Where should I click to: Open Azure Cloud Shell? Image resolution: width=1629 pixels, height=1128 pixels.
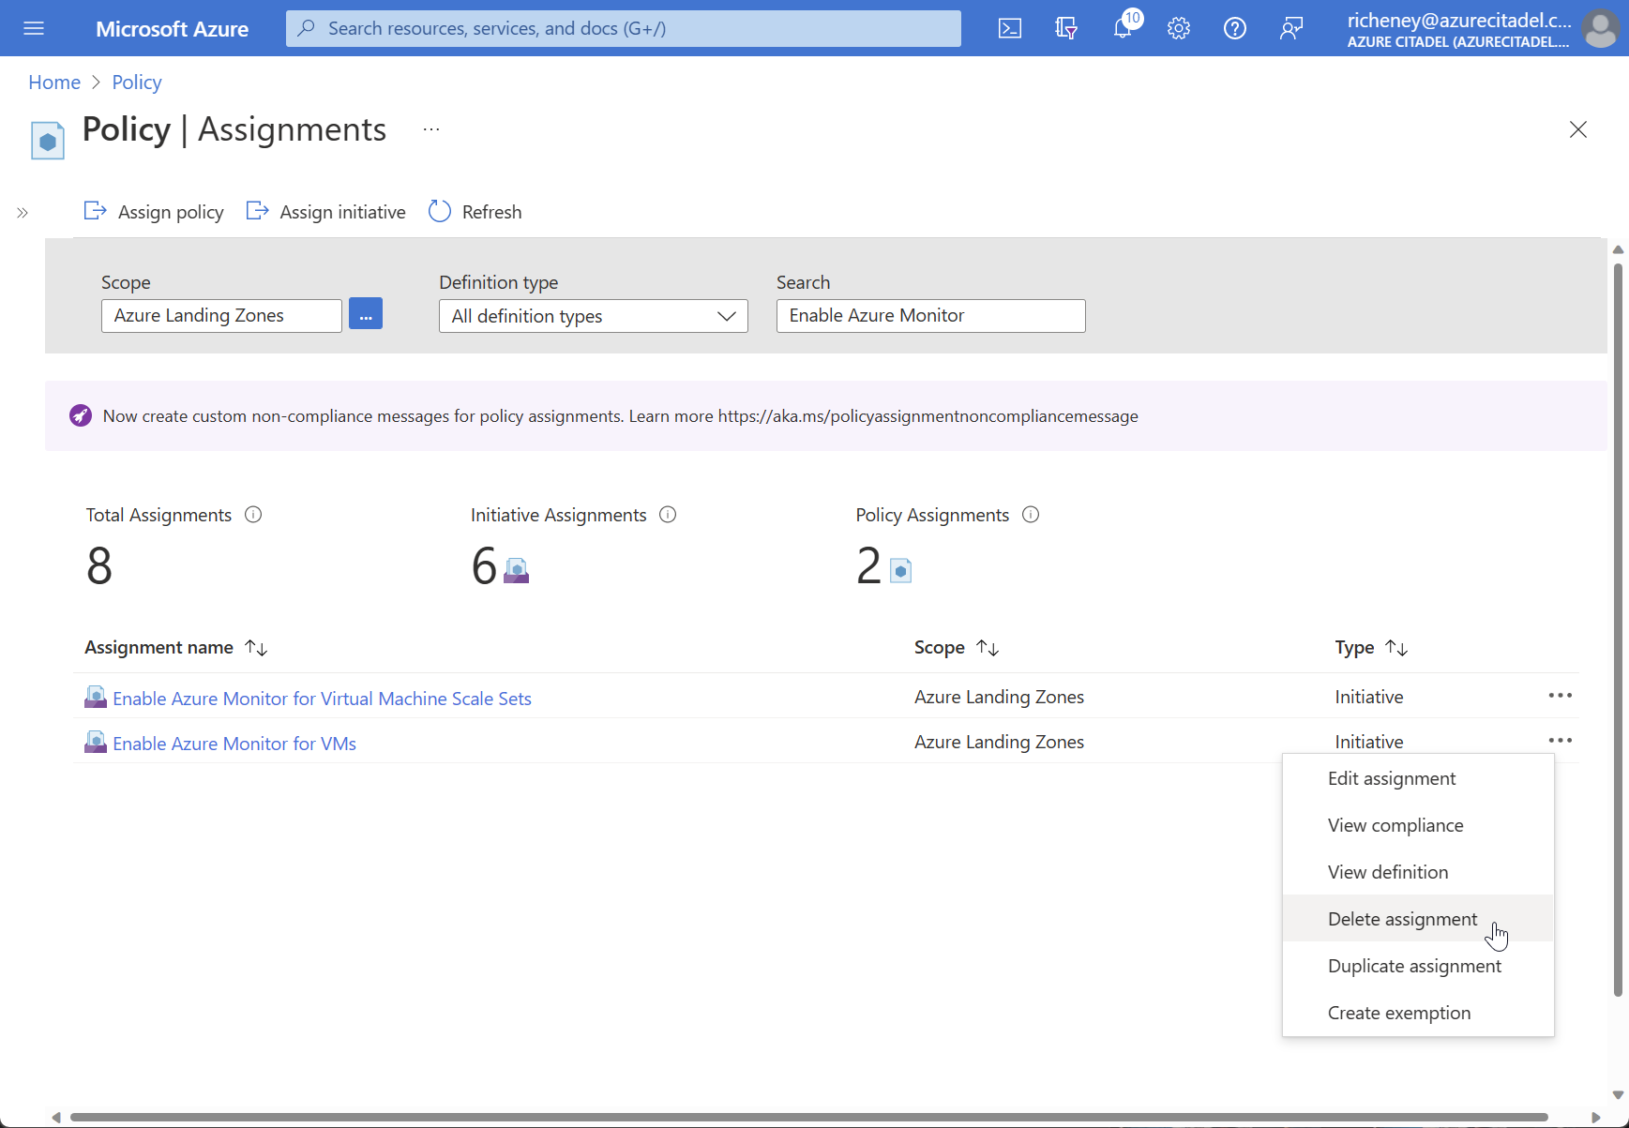(1011, 28)
